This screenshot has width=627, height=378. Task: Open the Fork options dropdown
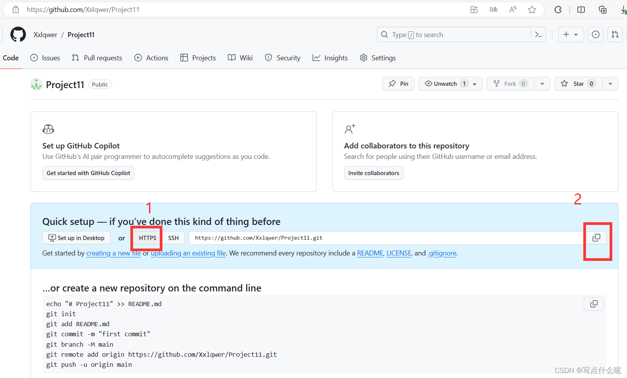tap(542, 83)
